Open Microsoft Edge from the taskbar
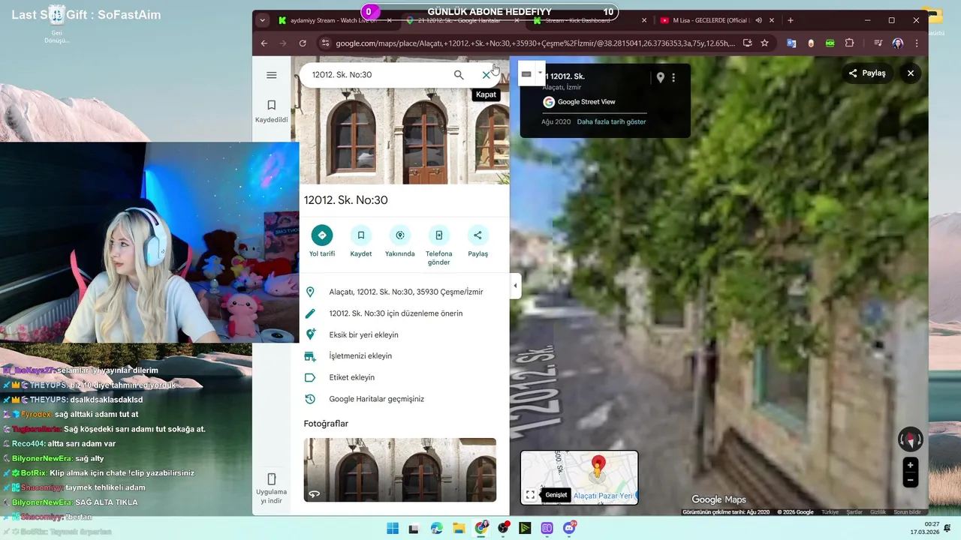The height and width of the screenshot is (540, 961). [x=437, y=528]
